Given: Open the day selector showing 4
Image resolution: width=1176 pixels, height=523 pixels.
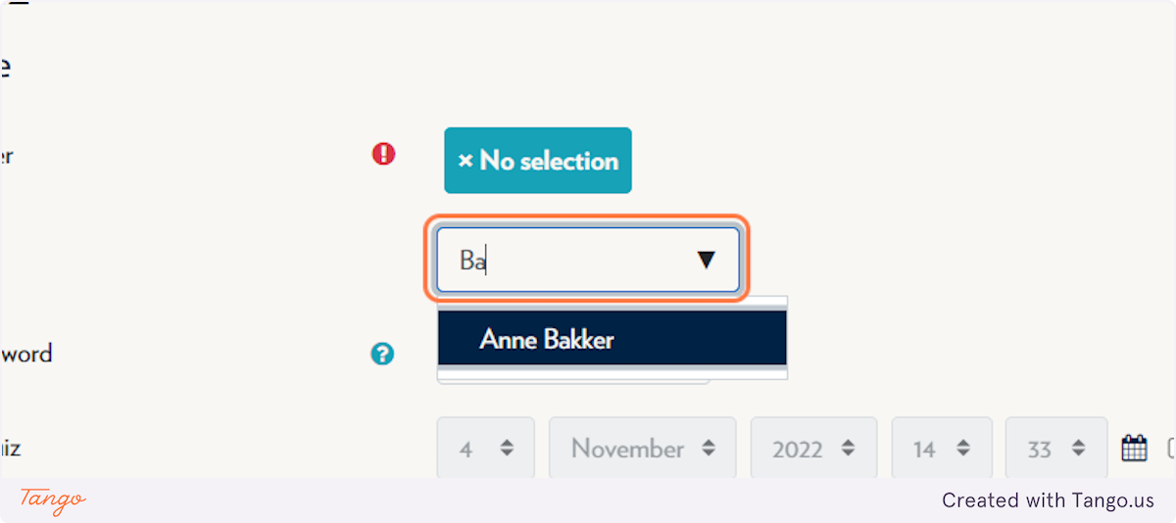Looking at the screenshot, I should [486, 449].
